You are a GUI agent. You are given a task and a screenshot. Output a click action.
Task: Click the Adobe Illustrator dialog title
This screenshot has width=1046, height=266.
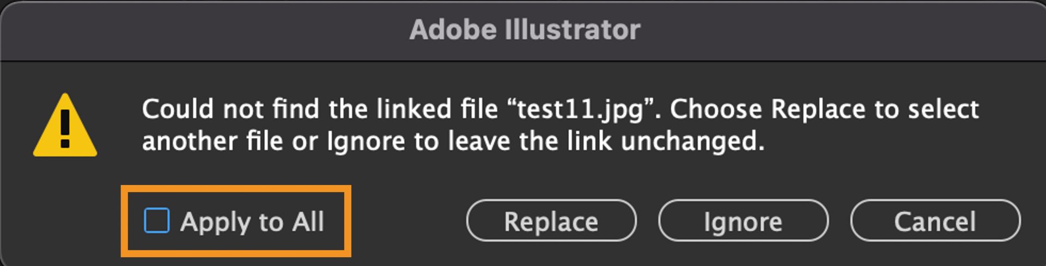525,29
